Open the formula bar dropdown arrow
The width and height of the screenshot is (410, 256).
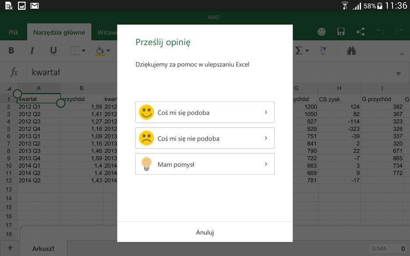click(398, 73)
